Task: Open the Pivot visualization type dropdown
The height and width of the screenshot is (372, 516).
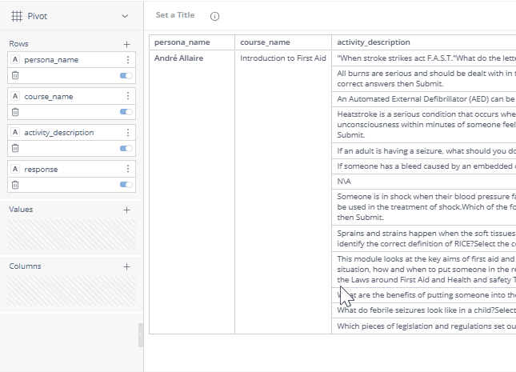Action: [x=124, y=16]
